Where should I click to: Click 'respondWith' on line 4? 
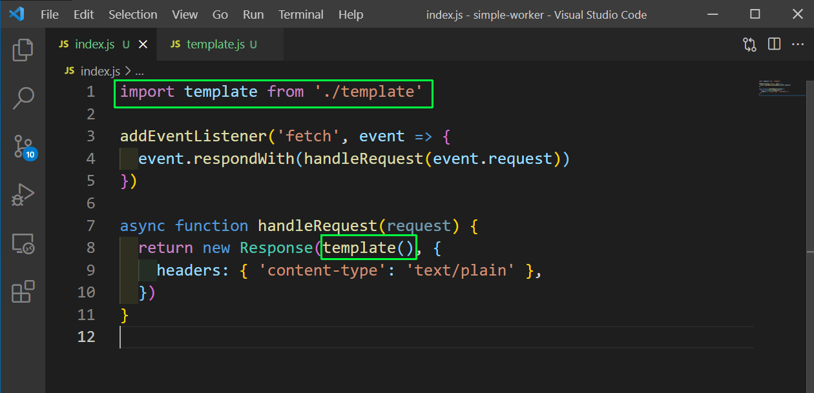click(x=244, y=159)
